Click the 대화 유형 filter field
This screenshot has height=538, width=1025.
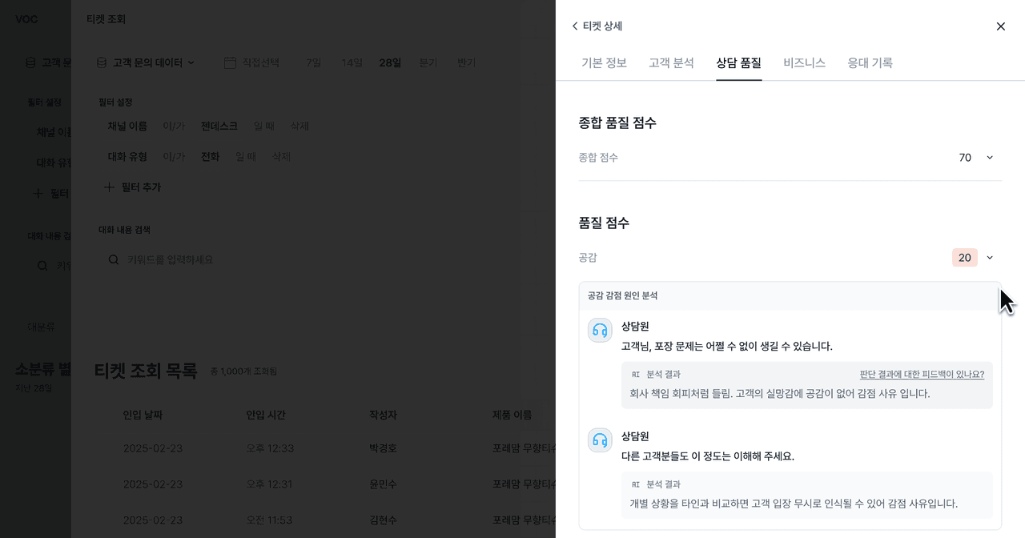(127, 157)
